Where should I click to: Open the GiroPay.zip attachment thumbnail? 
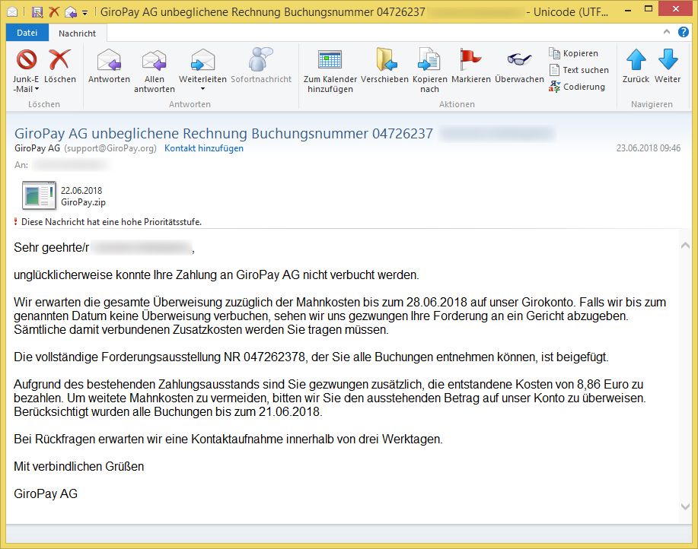coord(39,195)
